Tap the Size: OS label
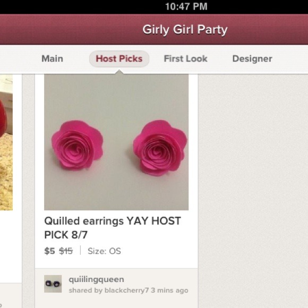This screenshot has width=308, height=308. pos(104,251)
